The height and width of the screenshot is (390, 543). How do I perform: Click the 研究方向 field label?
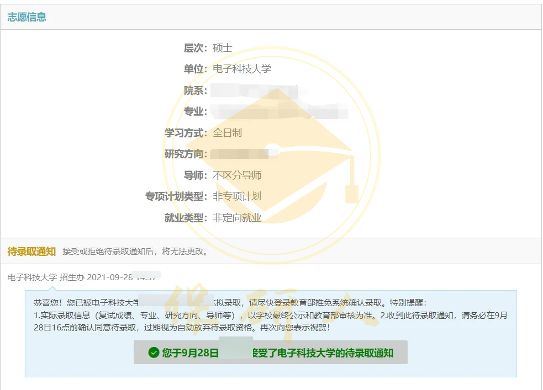point(186,154)
